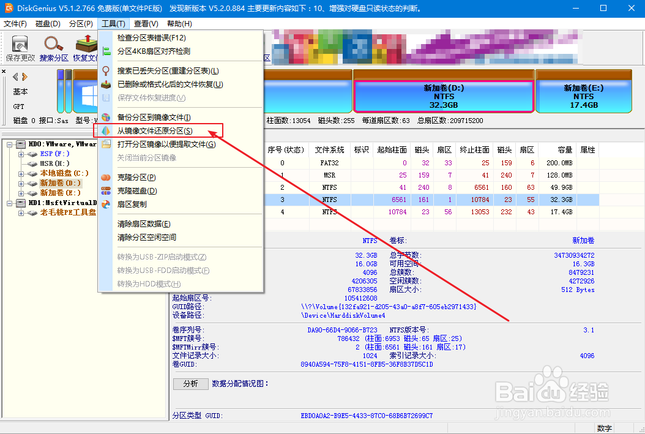Collapse the HD1 MsftVirtualDisk node

click(x=9, y=203)
